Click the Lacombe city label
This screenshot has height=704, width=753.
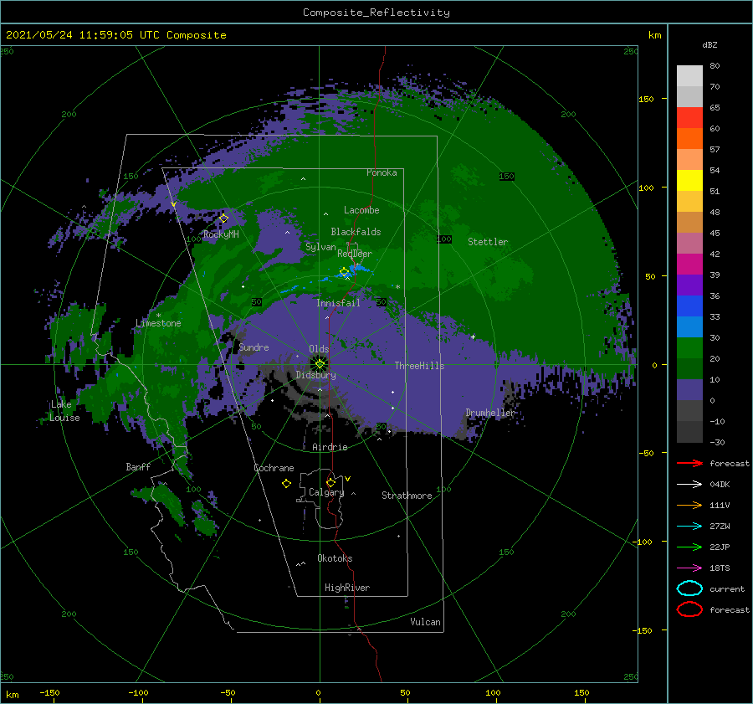361,210
